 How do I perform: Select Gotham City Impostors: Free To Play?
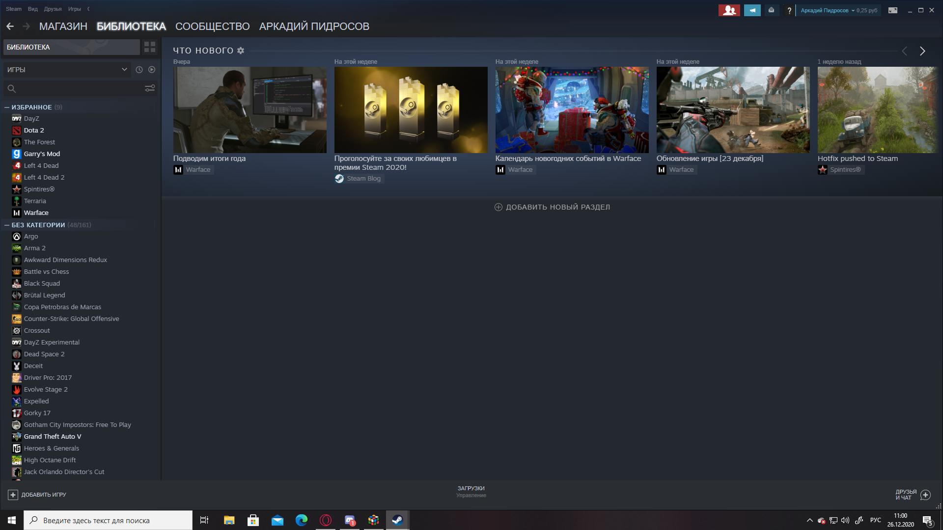click(78, 425)
